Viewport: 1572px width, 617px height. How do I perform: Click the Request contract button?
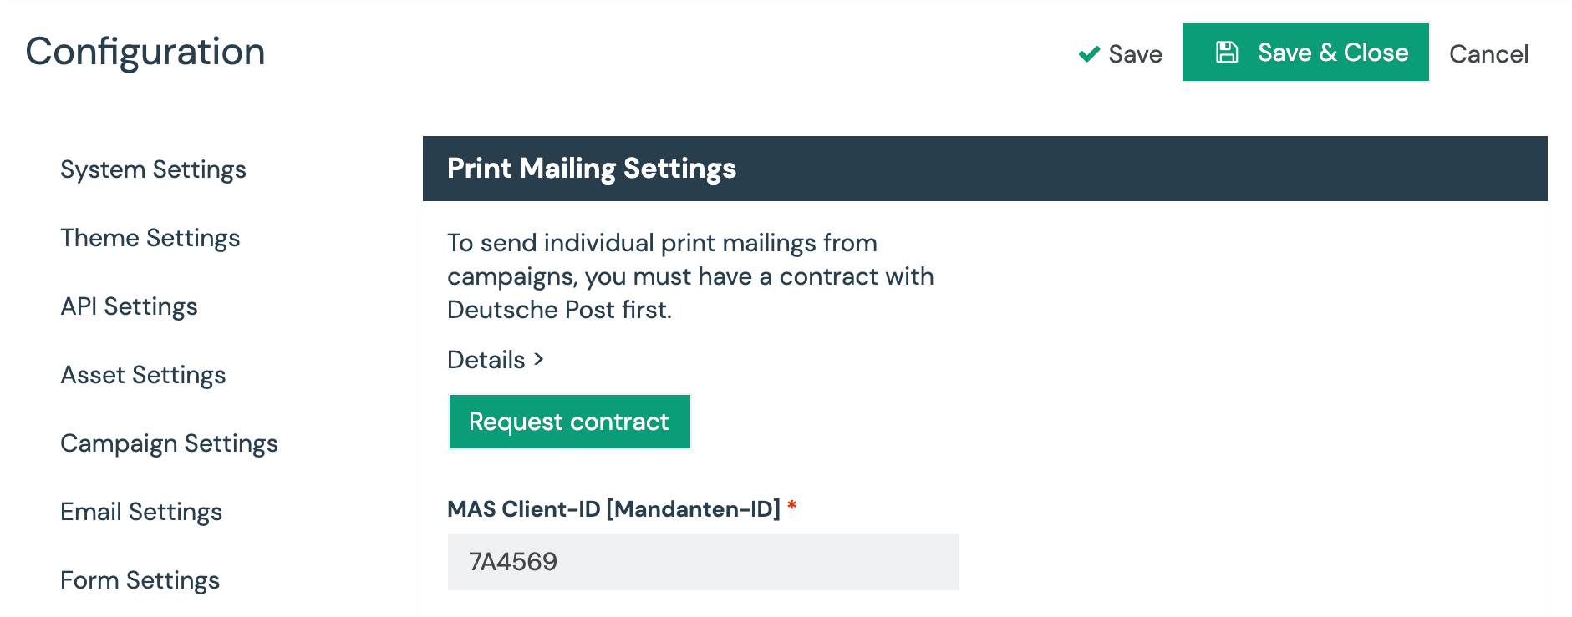[x=569, y=422]
